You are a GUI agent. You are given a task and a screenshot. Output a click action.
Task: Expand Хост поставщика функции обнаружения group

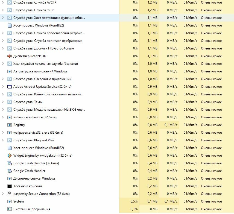[3, 17]
